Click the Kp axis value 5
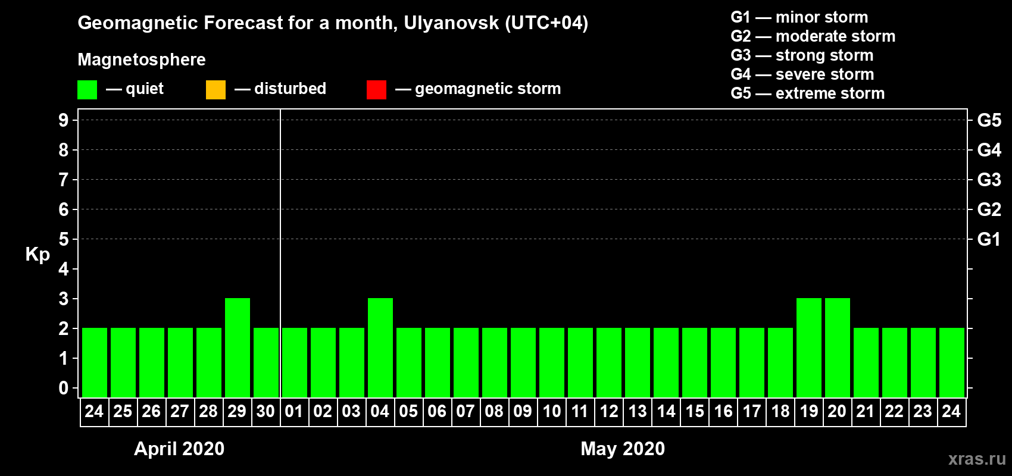This screenshot has height=476, width=1012. (64, 239)
